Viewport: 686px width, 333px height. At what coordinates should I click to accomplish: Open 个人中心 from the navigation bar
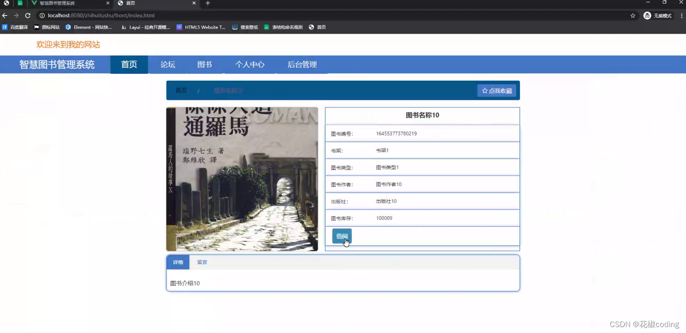(249, 65)
